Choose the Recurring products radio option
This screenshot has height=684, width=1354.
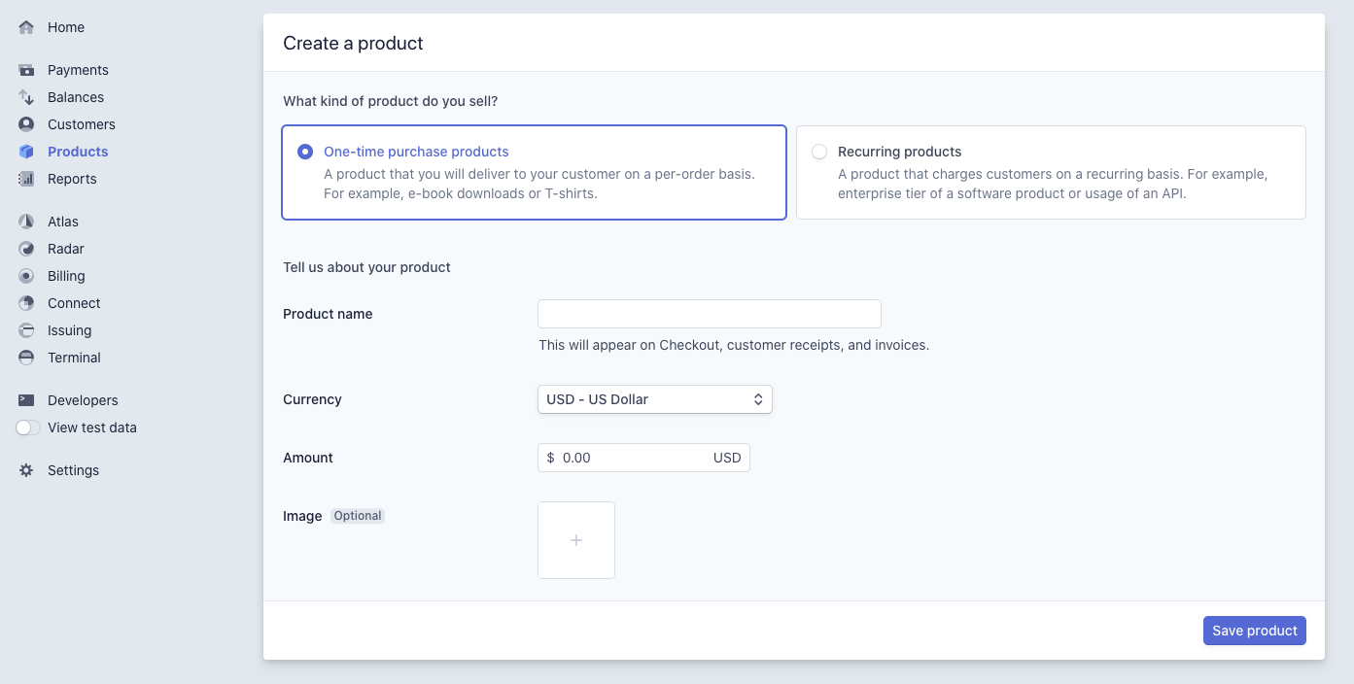pyautogui.click(x=819, y=152)
